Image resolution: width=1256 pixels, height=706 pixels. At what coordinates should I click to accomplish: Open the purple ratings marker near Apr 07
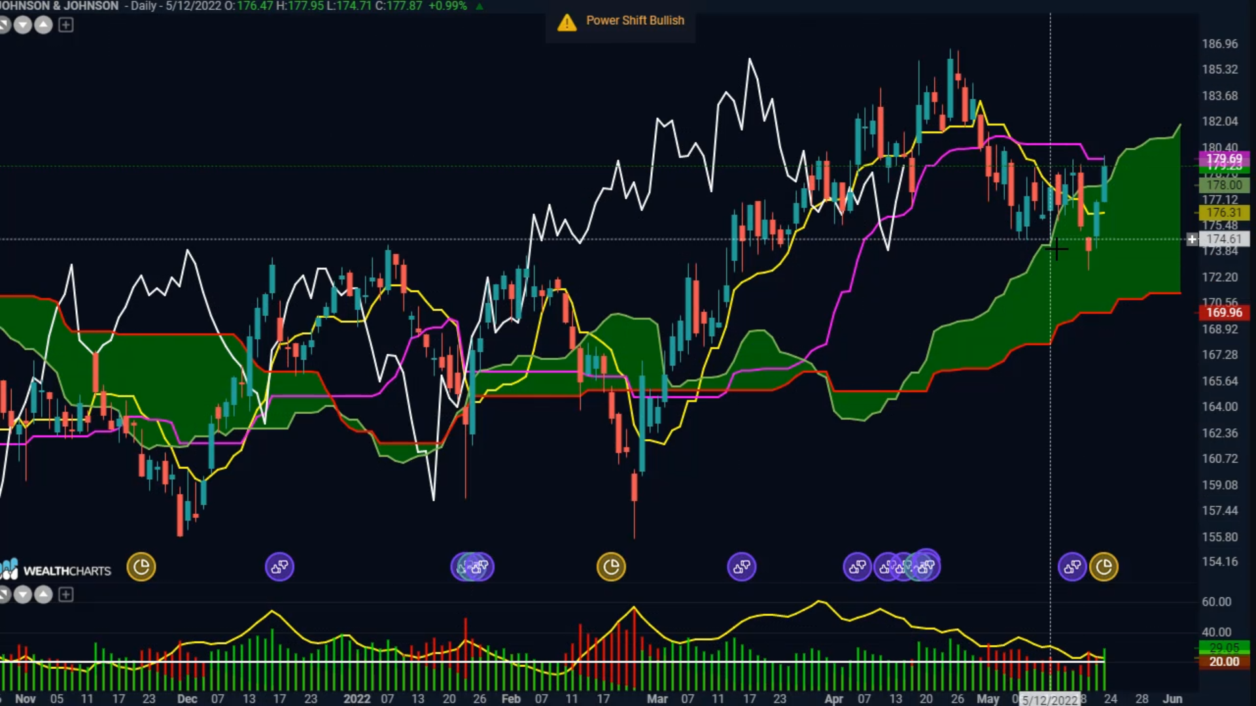pos(857,567)
